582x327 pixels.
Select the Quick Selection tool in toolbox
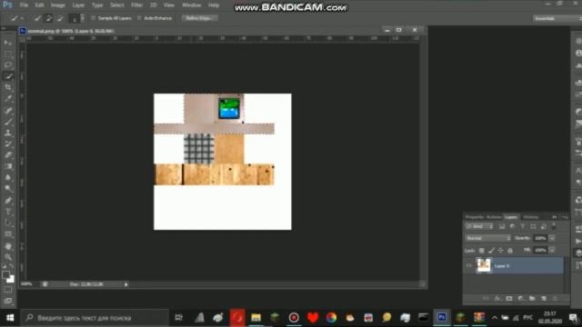click(x=8, y=76)
